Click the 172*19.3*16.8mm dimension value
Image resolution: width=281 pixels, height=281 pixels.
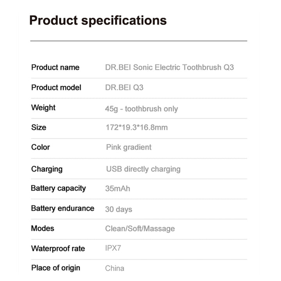[x=137, y=127]
